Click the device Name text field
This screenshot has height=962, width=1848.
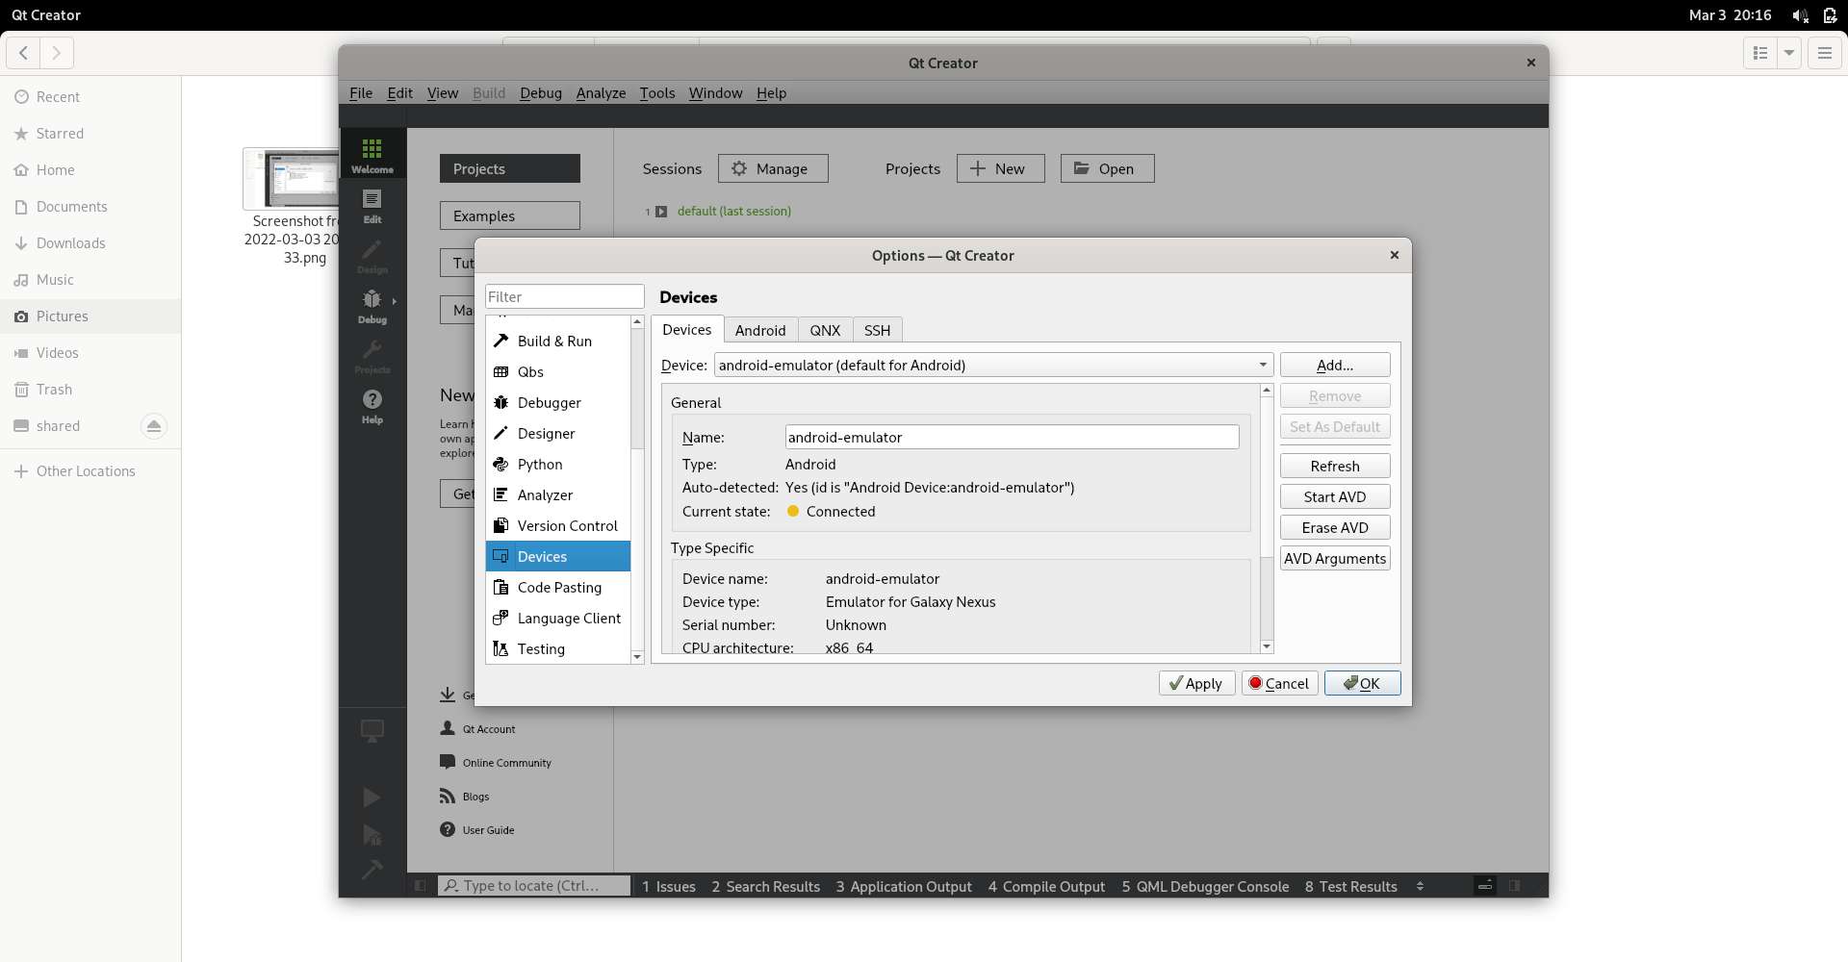coord(1012,437)
